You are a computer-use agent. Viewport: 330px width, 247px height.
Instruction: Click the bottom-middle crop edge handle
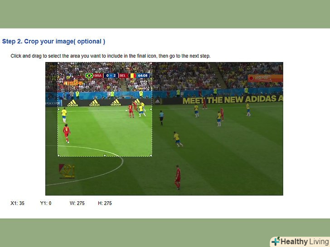(105, 156)
